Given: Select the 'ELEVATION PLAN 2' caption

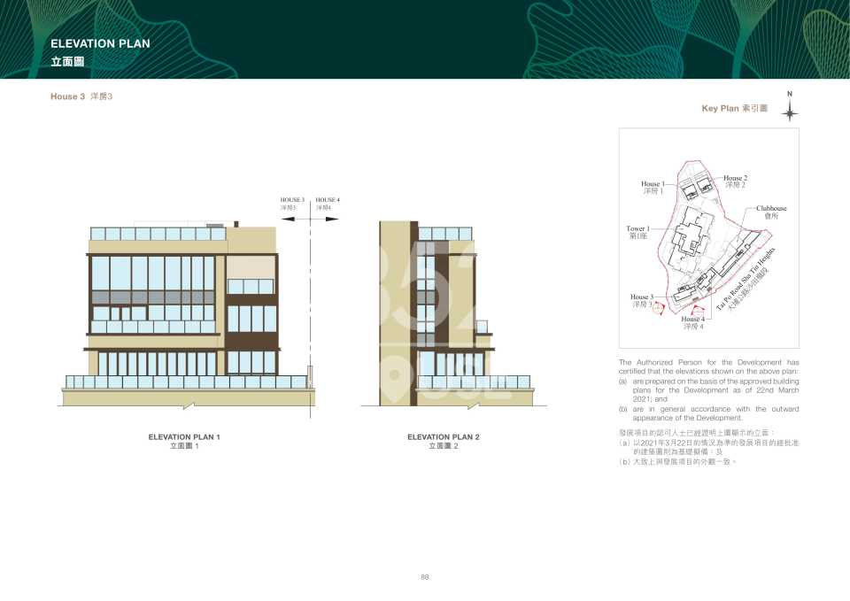Looking at the screenshot, I should (443, 437).
